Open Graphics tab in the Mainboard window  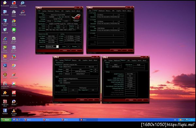click(x=85, y=60)
